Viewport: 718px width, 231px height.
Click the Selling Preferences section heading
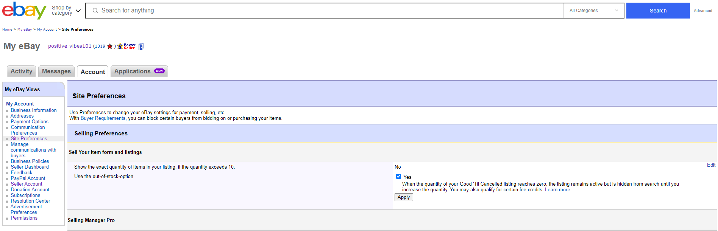(101, 133)
